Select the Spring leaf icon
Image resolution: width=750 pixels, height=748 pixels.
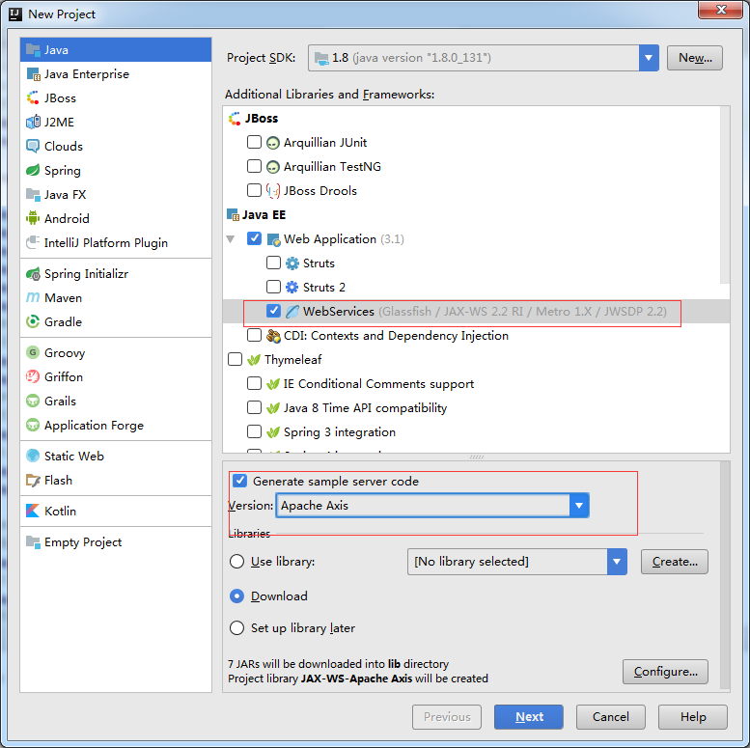(33, 170)
